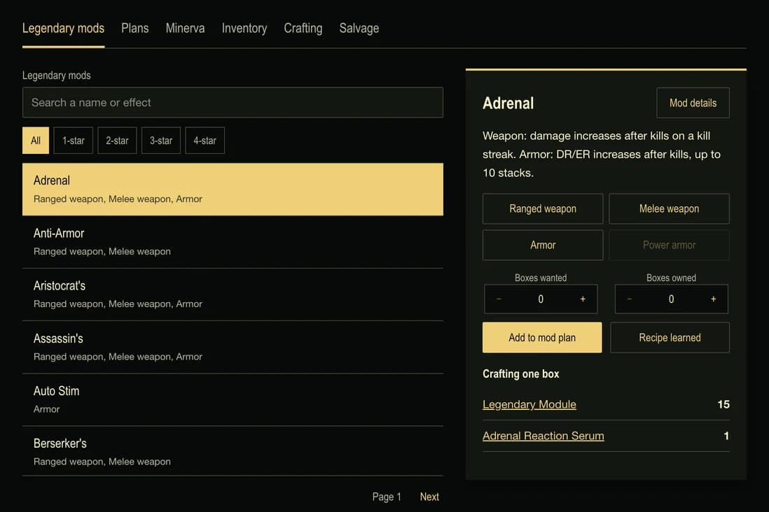Decrease Boxes owned with minus
Image resolution: width=769 pixels, height=512 pixels.
pyautogui.click(x=629, y=299)
